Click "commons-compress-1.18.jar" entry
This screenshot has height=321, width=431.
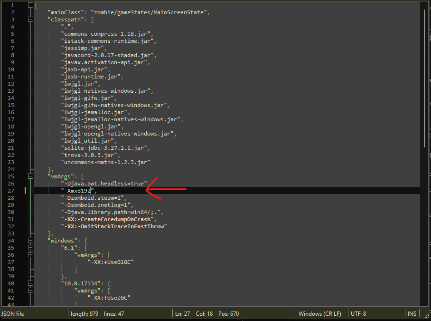coord(105,34)
